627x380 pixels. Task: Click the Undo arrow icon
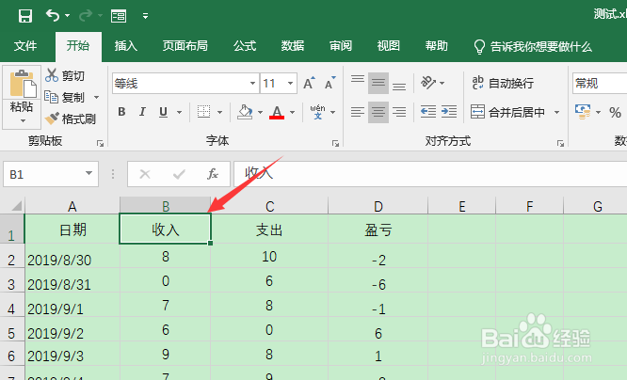pyautogui.click(x=53, y=16)
